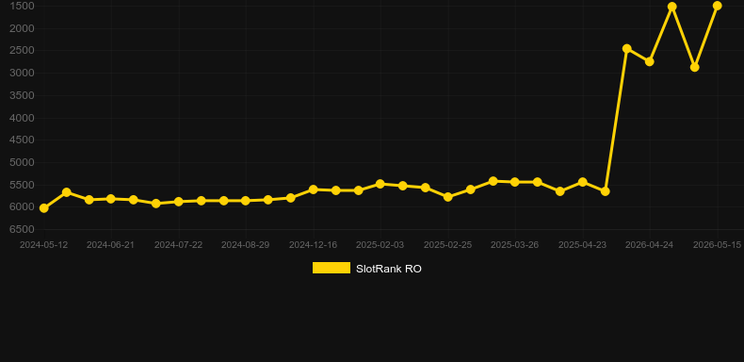Click the 2025-02-25 date label

pos(448,245)
